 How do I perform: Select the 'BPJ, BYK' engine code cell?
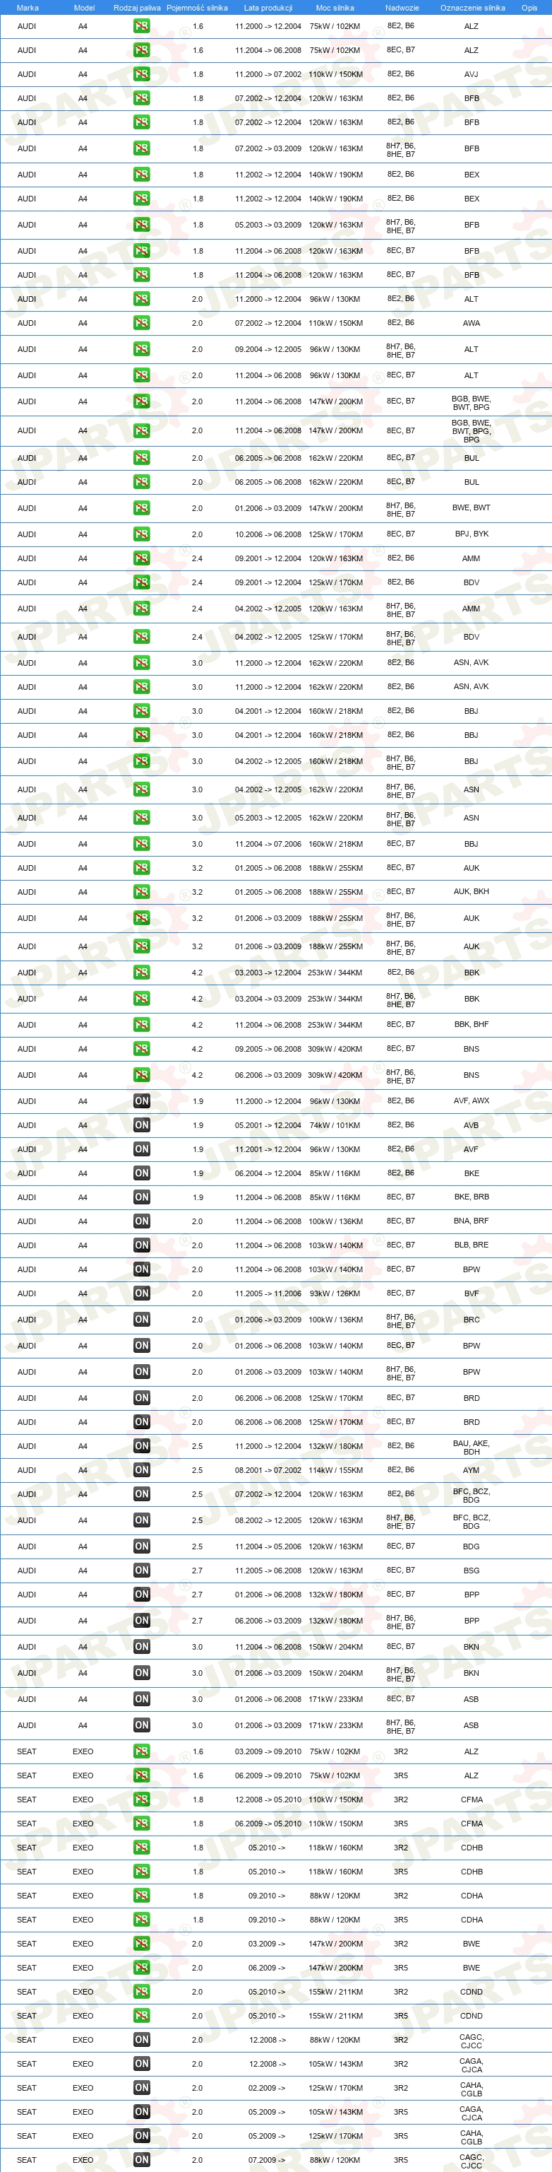[x=472, y=534]
